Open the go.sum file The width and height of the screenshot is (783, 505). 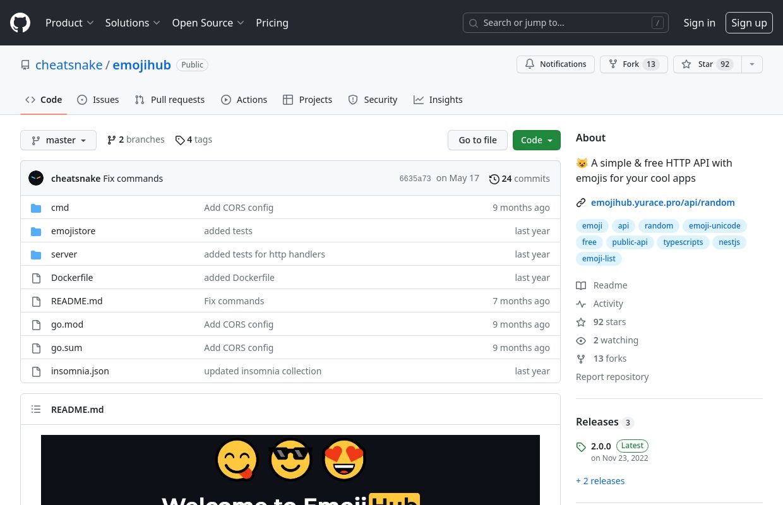click(x=66, y=348)
